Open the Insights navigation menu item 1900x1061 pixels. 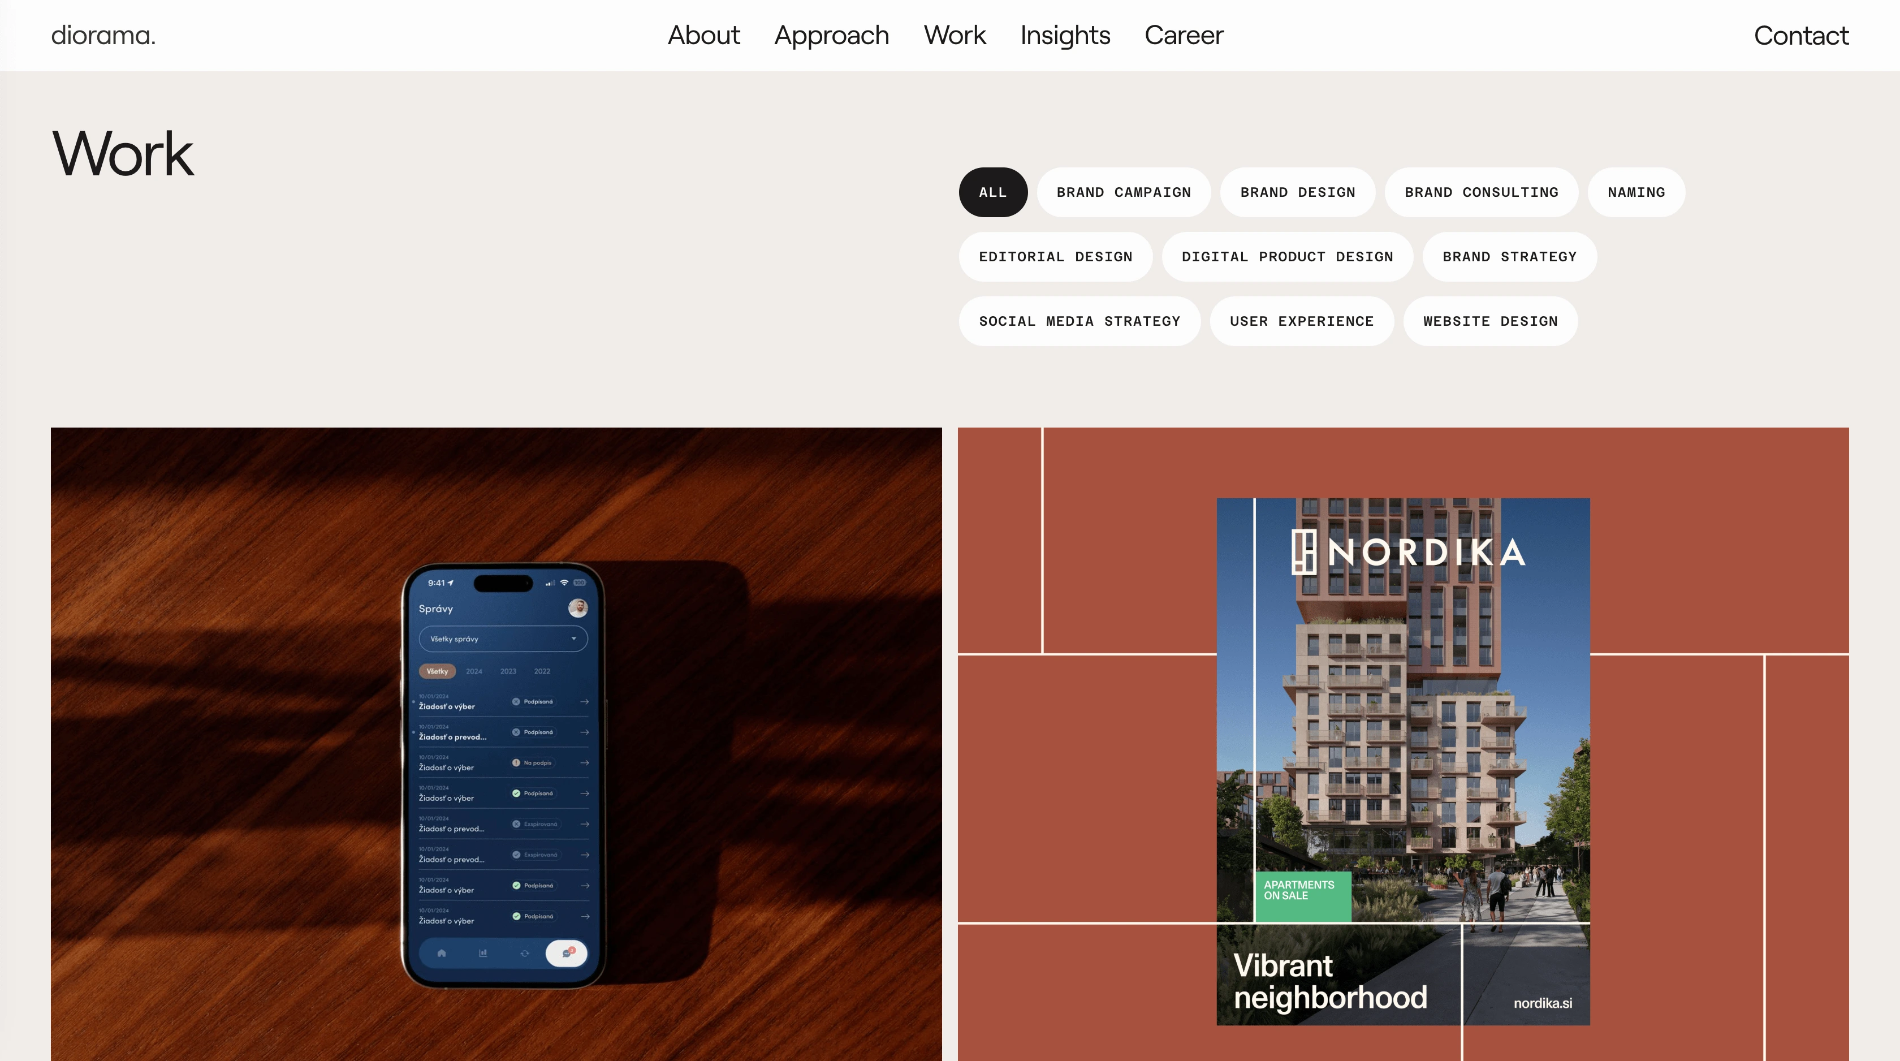click(x=1065, y=35)
